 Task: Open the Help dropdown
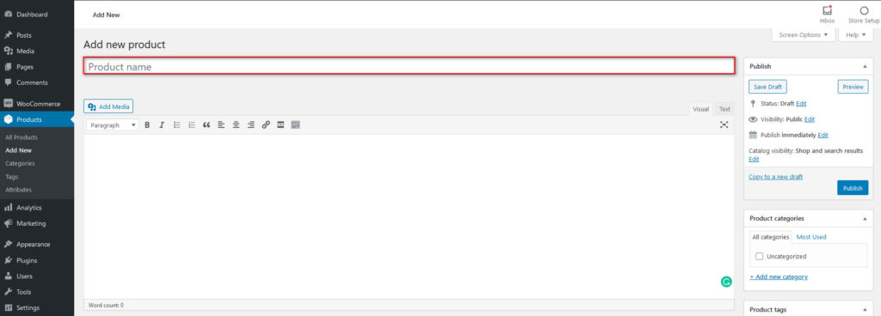tap(856, 34)
